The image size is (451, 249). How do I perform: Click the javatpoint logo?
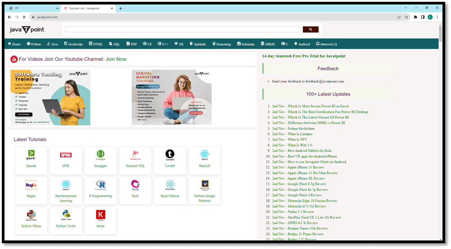(x=27, y=29)
